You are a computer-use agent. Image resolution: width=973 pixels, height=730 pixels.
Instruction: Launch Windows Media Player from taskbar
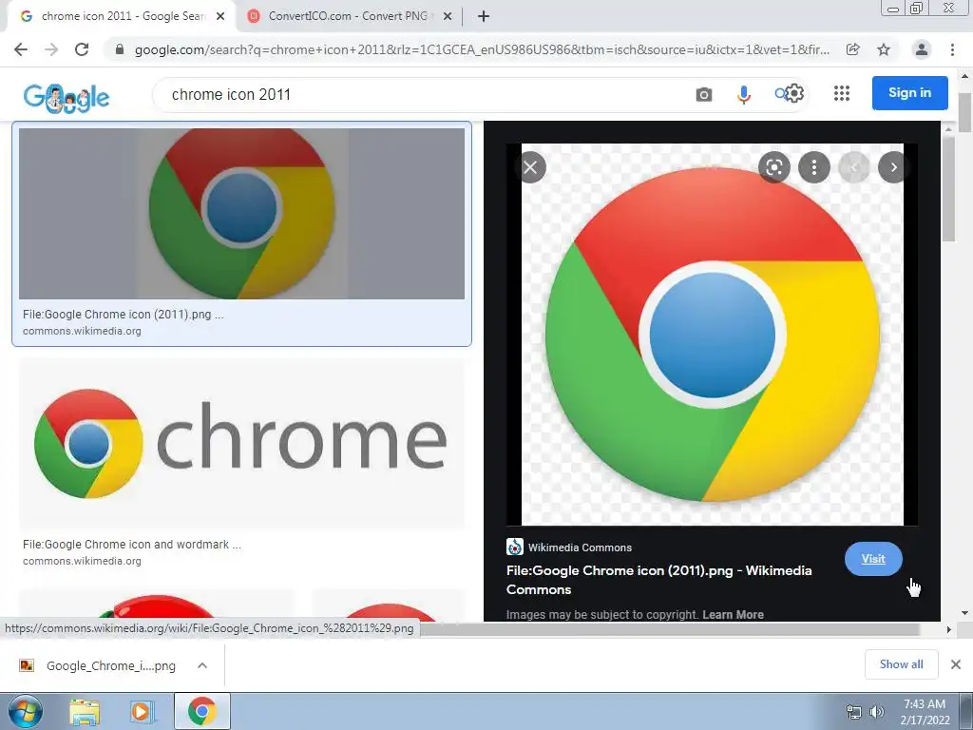click(142, 712)
